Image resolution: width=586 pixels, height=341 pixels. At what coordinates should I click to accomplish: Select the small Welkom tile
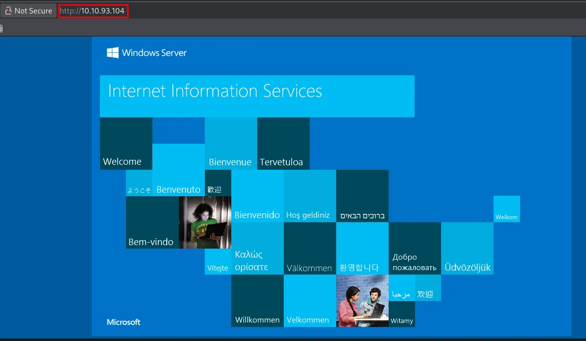tap(506, 209)
